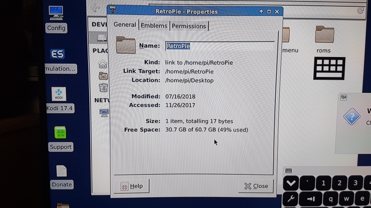Screen dimensions: 371x208
Task: Click the Kind value link to /home/pi/RetroPie
Action: tap(199, 63)
